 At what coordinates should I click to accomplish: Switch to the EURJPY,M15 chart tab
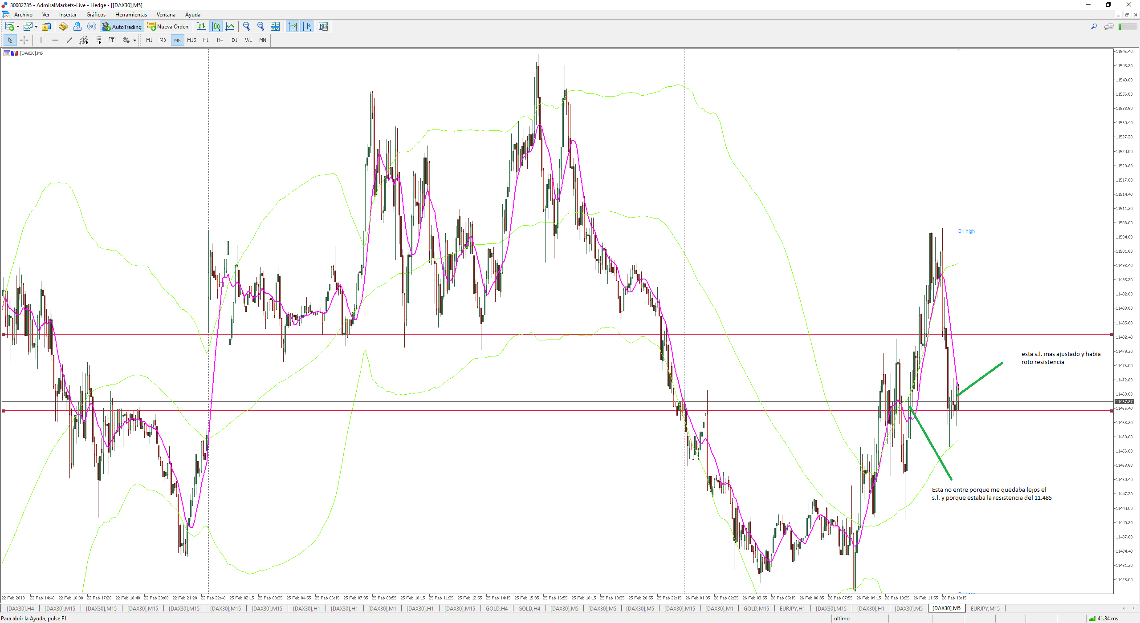coord(985,608)
